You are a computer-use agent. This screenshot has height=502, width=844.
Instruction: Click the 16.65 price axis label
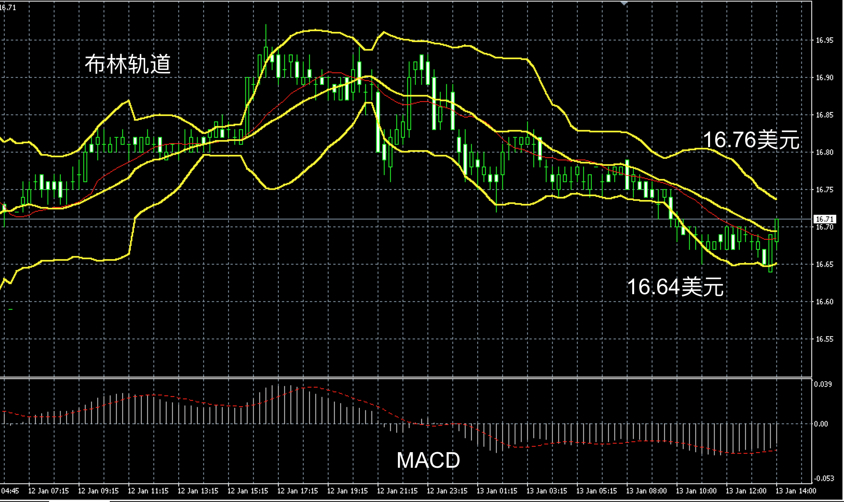pyautogui.click(x=825, y=265)
